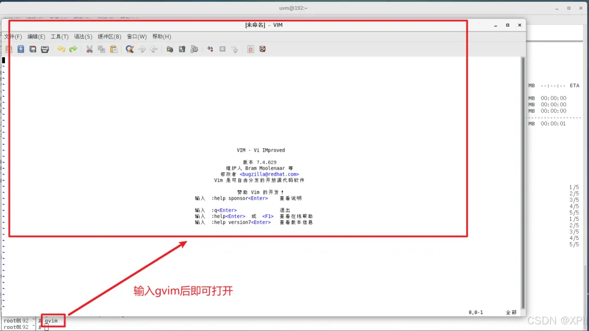Click the block cursor in Vim's first line

click(3, 60)
